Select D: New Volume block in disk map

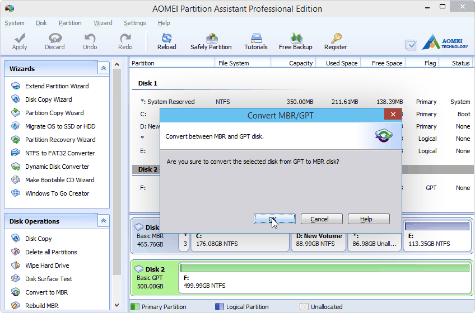pos(318,241)
